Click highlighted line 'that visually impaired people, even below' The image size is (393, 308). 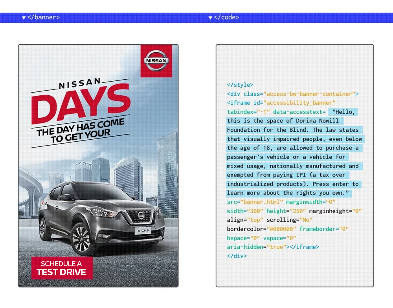click(x=294, y=139)
